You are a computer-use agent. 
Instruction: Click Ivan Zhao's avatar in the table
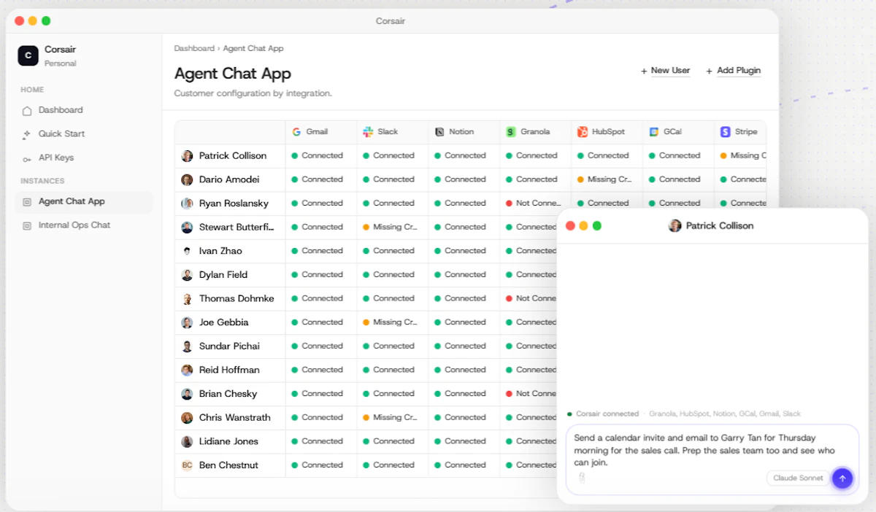(188, 251)
